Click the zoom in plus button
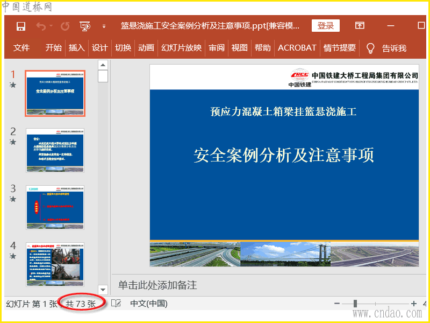430x323 pixels. [414, 304]
